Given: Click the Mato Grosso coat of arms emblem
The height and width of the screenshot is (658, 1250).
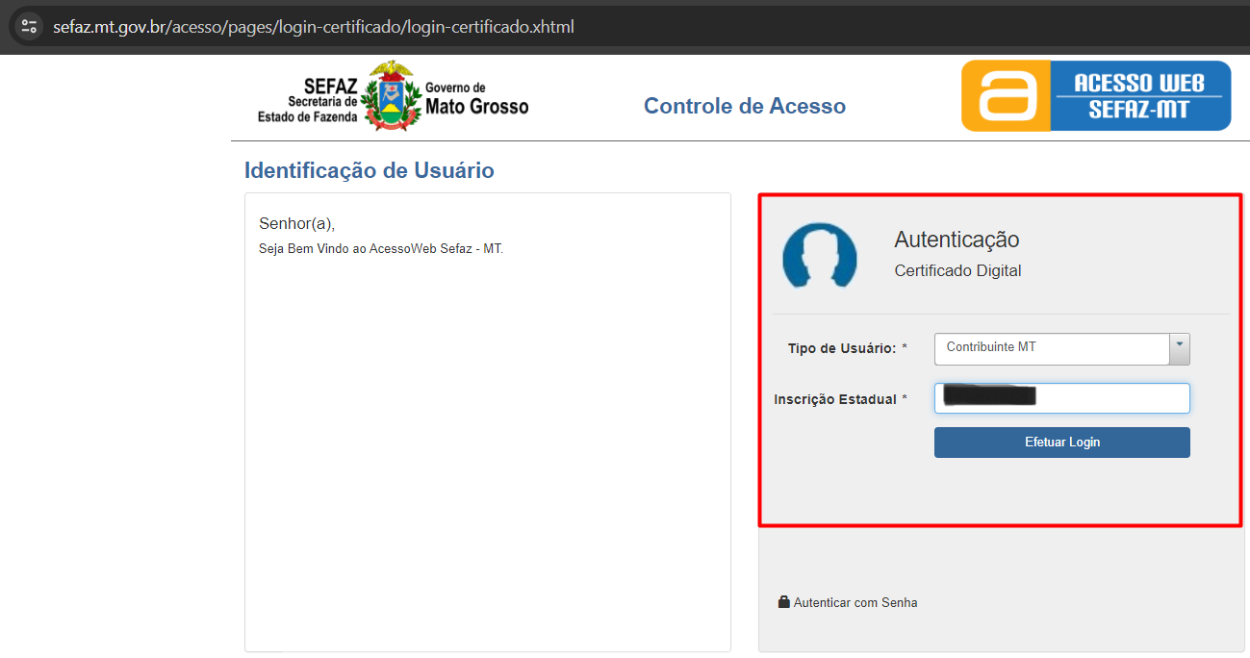Looking at the screenshot, I should [391, 95].
